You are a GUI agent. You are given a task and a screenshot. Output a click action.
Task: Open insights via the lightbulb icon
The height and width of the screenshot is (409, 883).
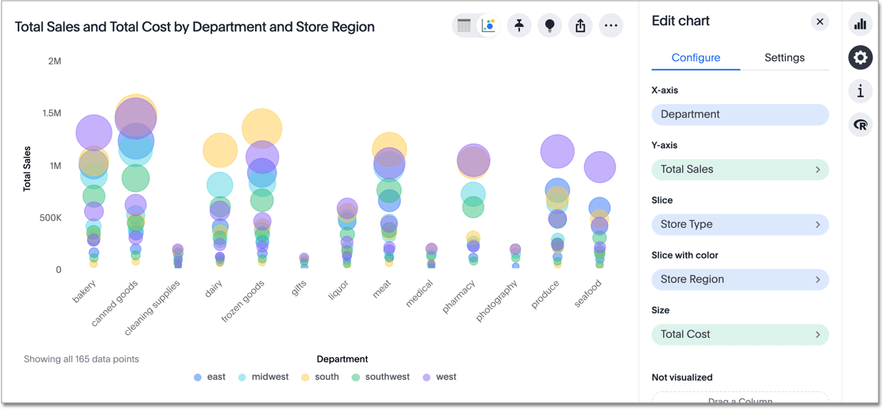point(550,26)
